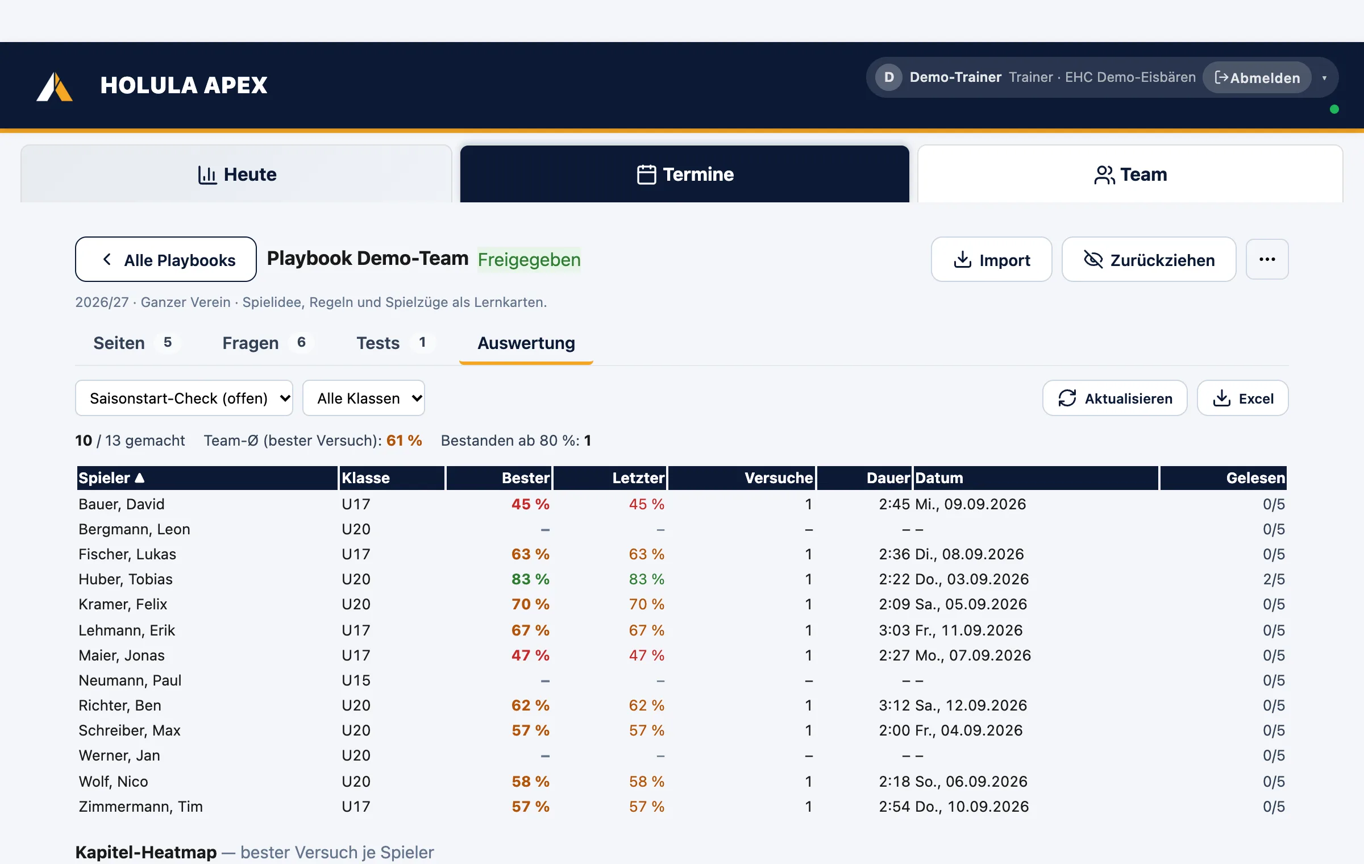Sort by the Dauer column header
The height and width of the screenshot is (864, 1364).
click(864, 478)
